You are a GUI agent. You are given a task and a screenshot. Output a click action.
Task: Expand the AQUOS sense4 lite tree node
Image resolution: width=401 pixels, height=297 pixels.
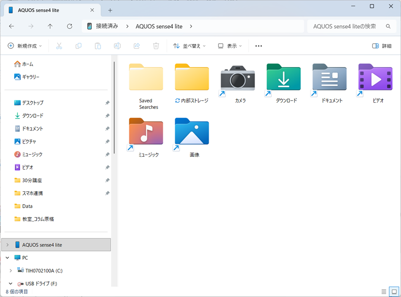tap(7, 245)
